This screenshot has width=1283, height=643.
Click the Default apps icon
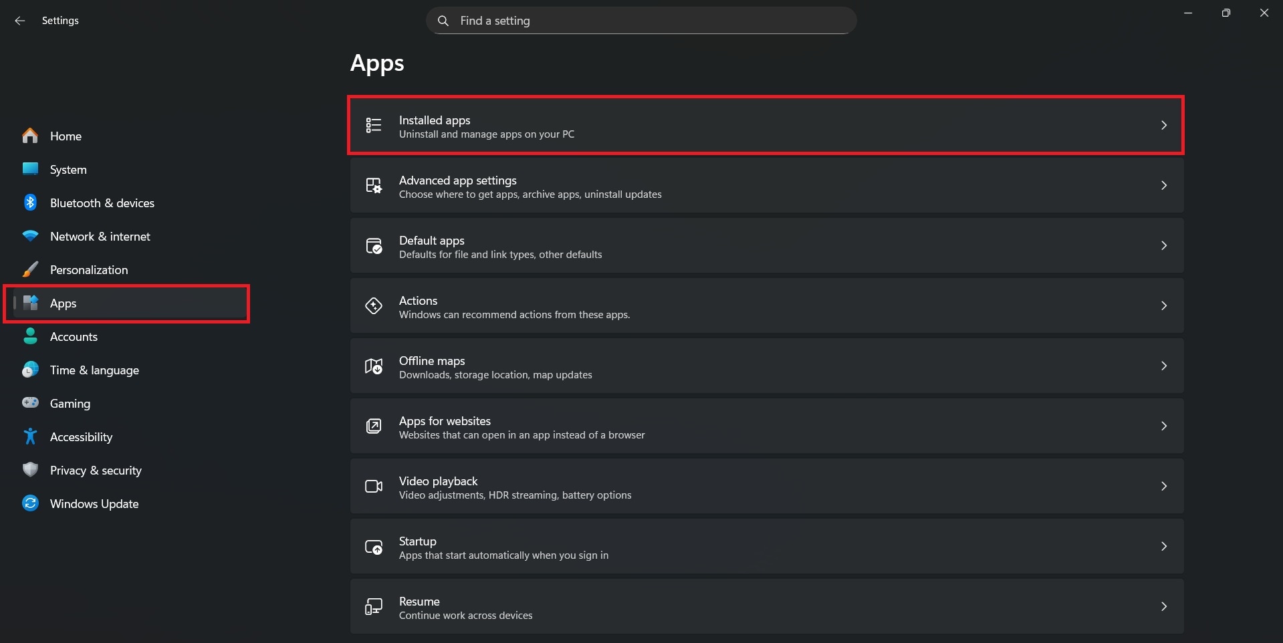click(373, 245)
